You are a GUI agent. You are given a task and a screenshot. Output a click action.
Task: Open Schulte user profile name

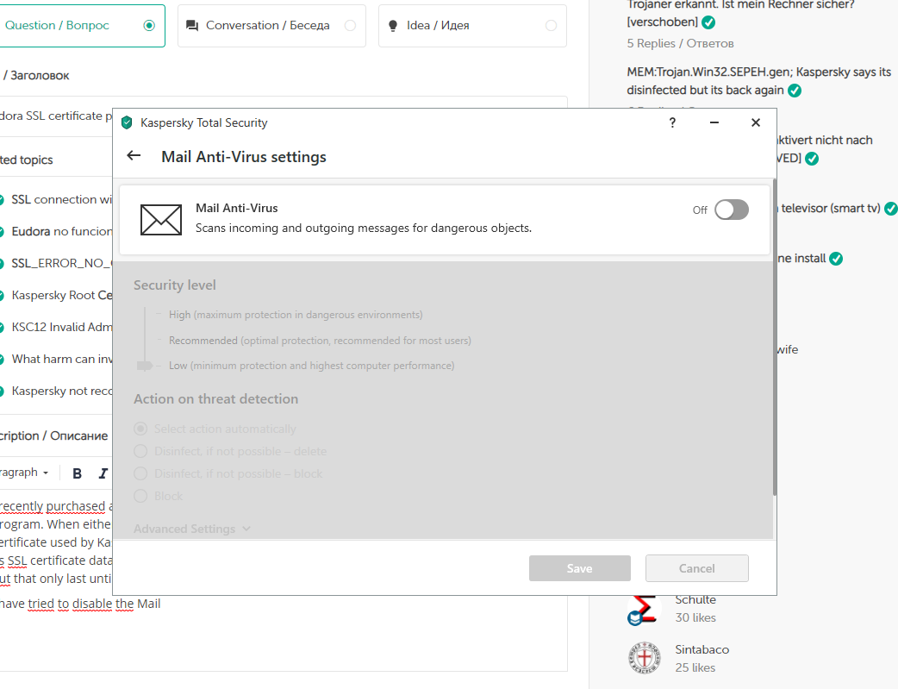(x=695, y=599)
